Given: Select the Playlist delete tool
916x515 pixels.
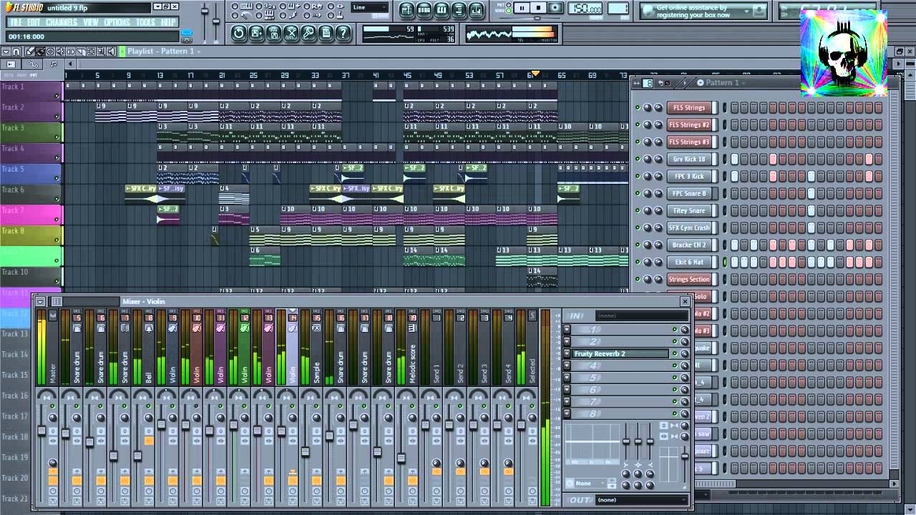Looking at the screenshot, I should (50, 51).
